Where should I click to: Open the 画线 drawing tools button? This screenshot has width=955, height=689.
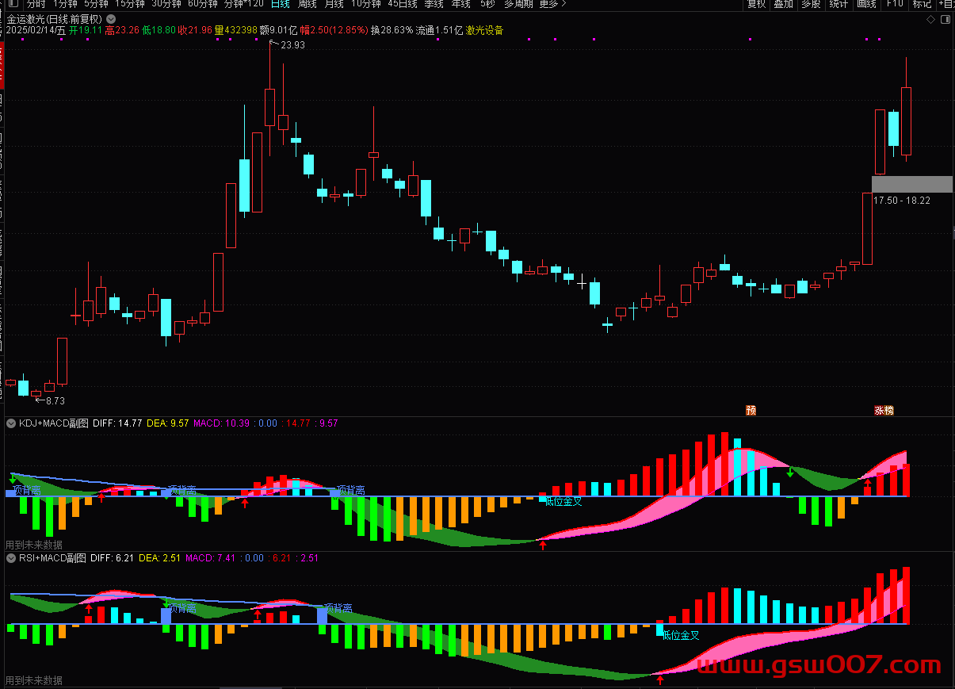(866, 4)
